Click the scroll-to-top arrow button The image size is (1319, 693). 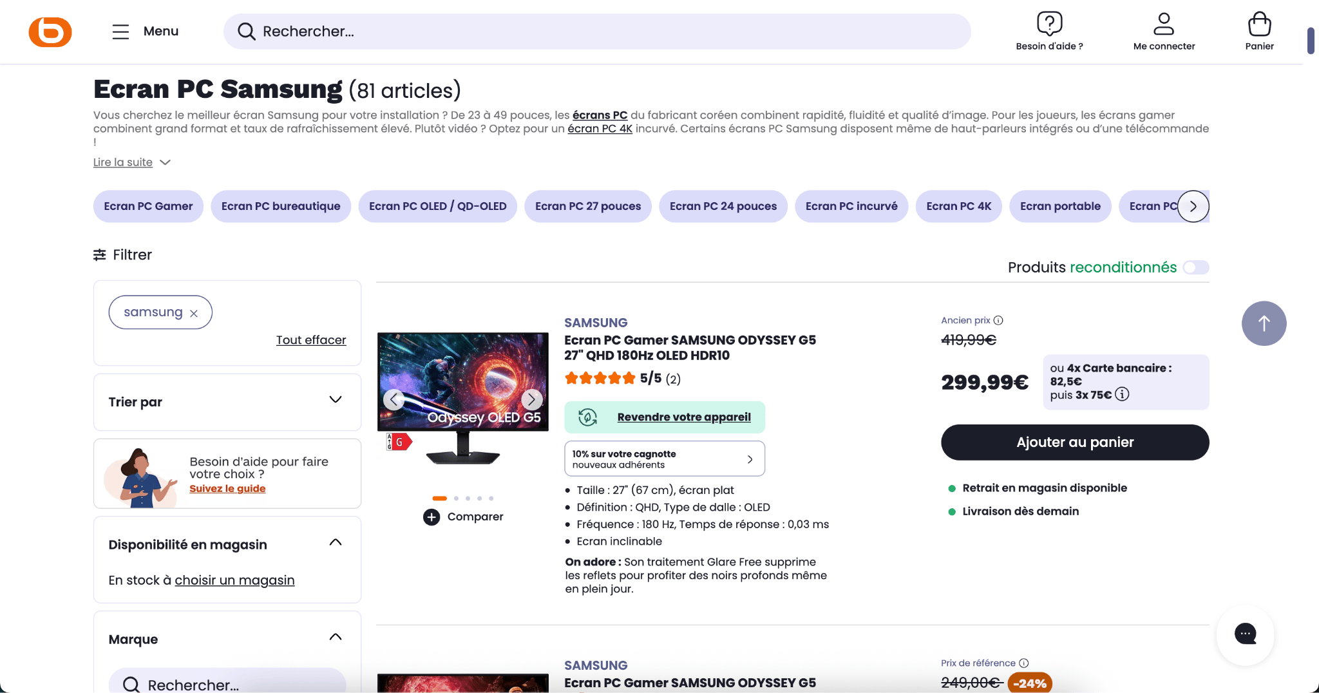(x=1264, y=323)
